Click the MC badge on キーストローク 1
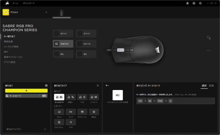The width and height of the screenshot is (220, 135). (44, 96)
